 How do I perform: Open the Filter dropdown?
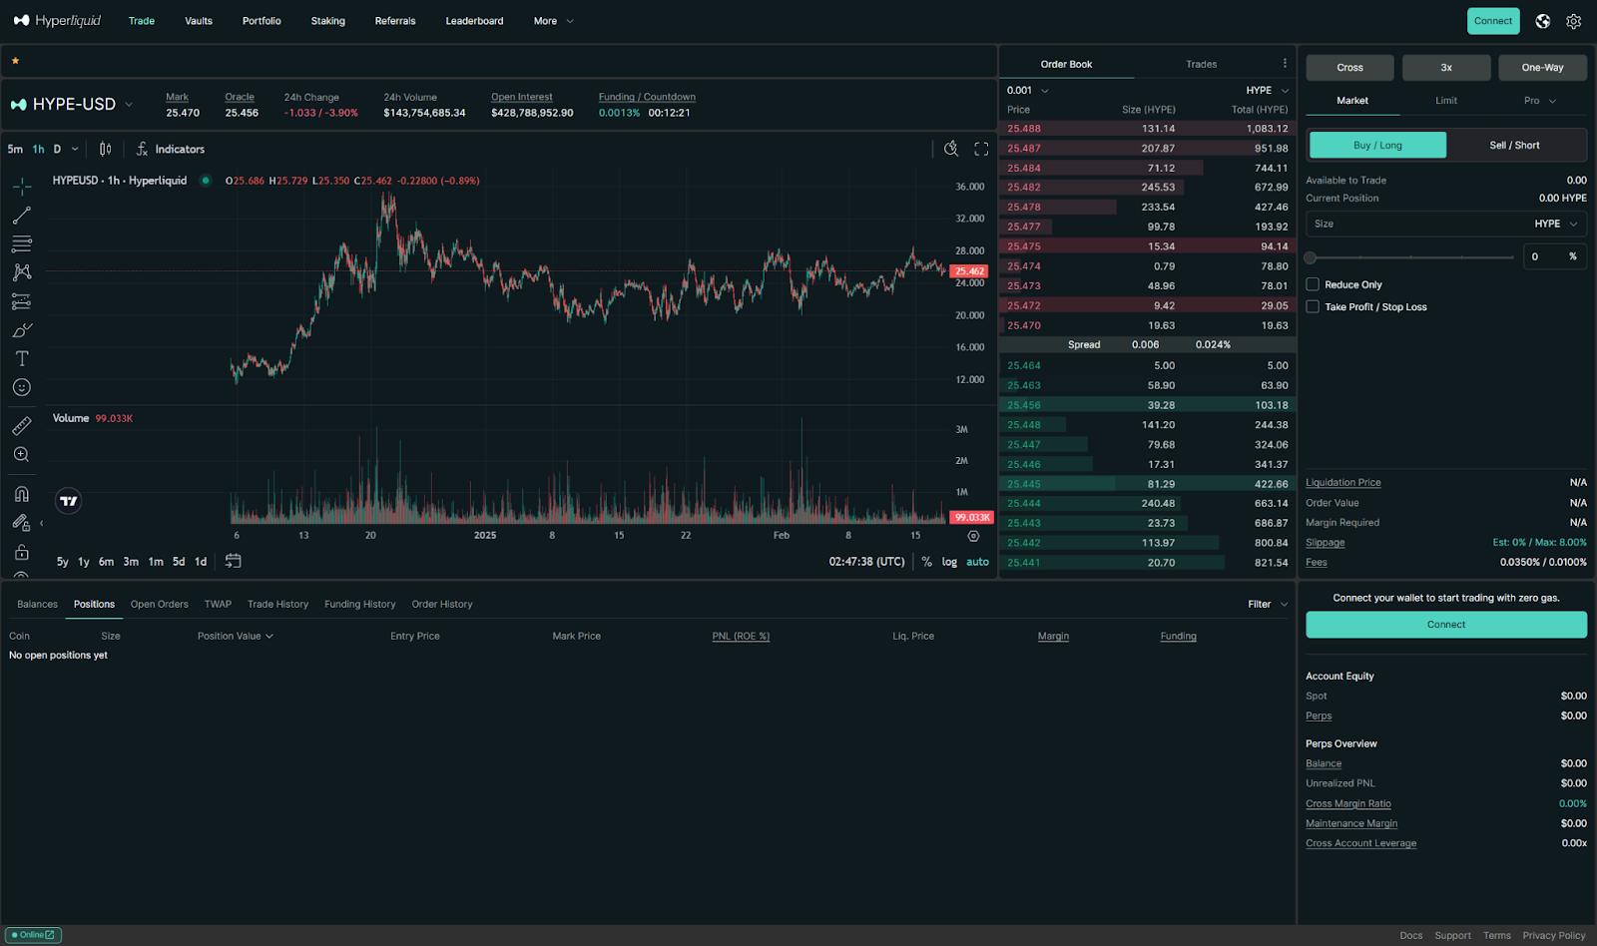tap(1268, 604)
